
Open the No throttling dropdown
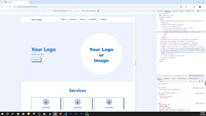coord(91,11)
